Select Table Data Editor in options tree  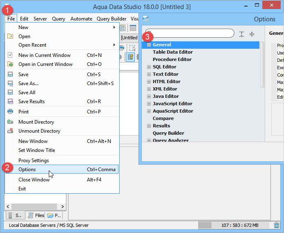[173, 52]
